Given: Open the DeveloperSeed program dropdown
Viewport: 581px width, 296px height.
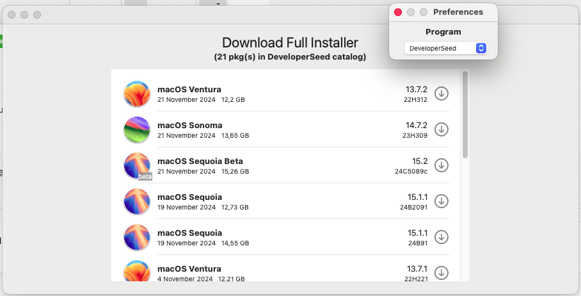Looking at the screenshot, I should click(x=445, y=48).
